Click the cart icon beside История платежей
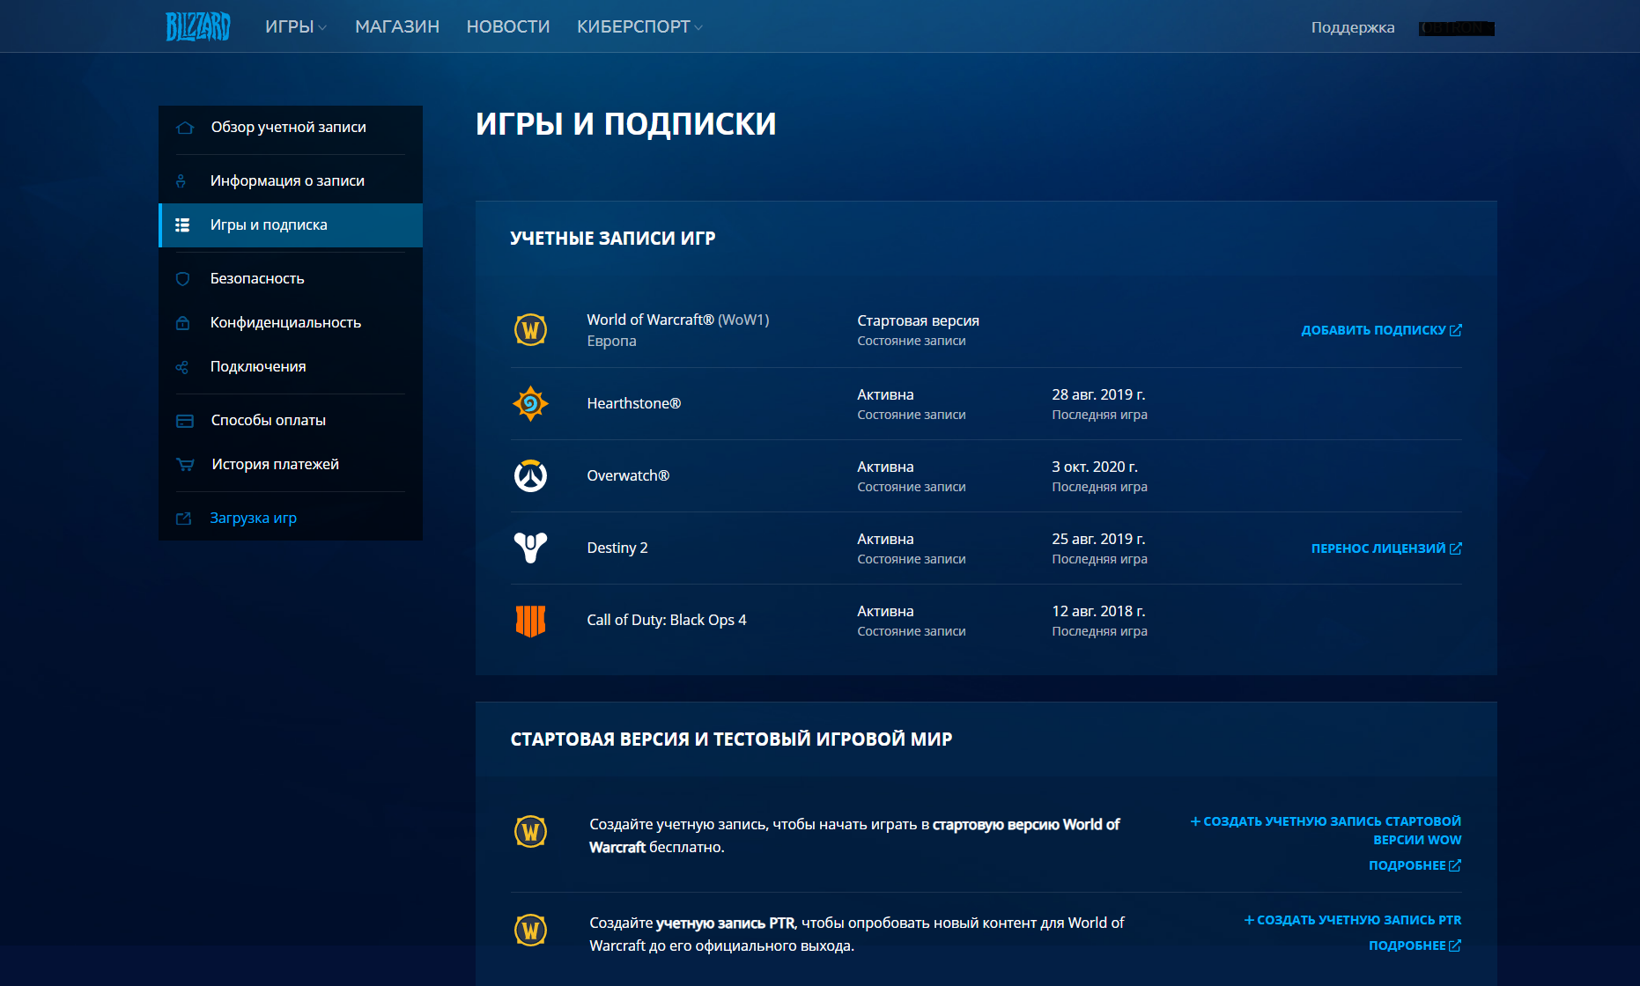The image size is (1640, 986). (185, 465)
